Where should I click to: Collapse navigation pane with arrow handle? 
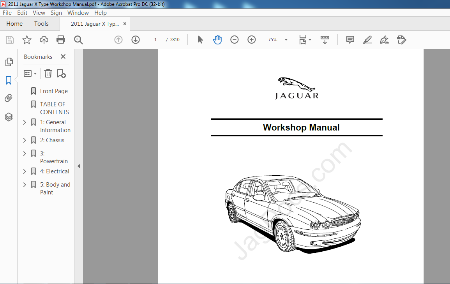79,166
